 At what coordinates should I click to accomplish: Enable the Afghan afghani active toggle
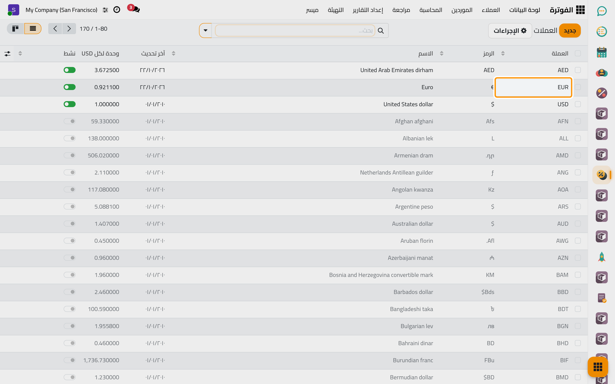[70, 121]
